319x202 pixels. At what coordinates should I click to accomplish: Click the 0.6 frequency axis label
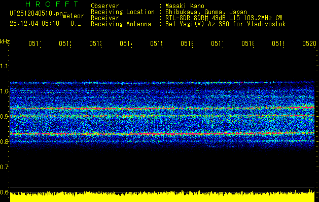[x=4, y=192]
